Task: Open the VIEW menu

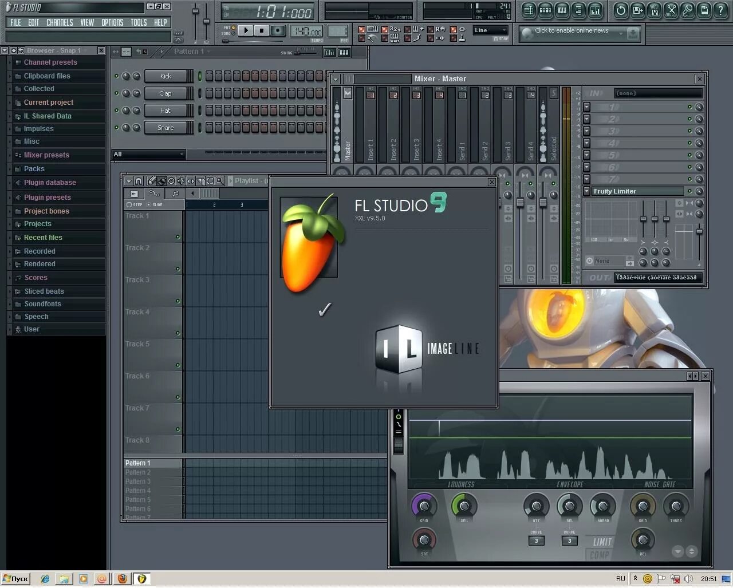Action: [x=87, y=22]
